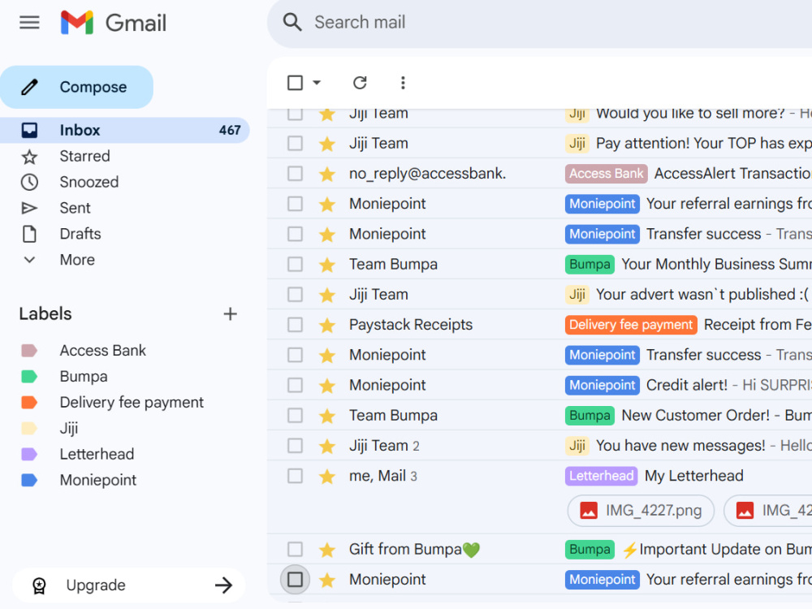Click the Upgrade arrow icon
812x609 pixels.
tap(224, 585)
